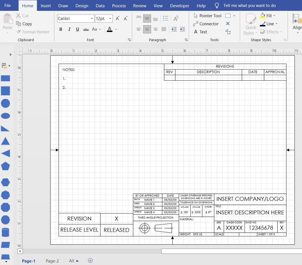Open Quick Styles options
302x265 pixels.
pyautogui.click(x=250, y=24)
